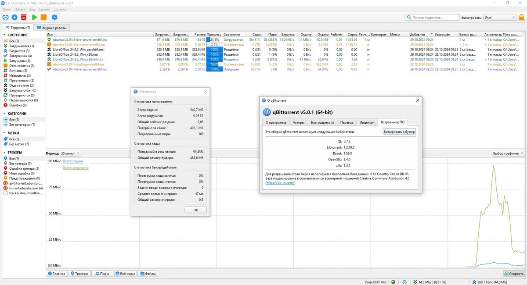Open the Трекеры bottom panel tab
The width and height of the screenshot is (527, 285).
(79, 274)
